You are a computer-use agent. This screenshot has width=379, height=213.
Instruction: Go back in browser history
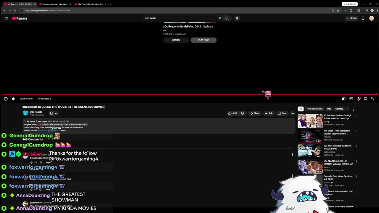(x=4, y=11)
